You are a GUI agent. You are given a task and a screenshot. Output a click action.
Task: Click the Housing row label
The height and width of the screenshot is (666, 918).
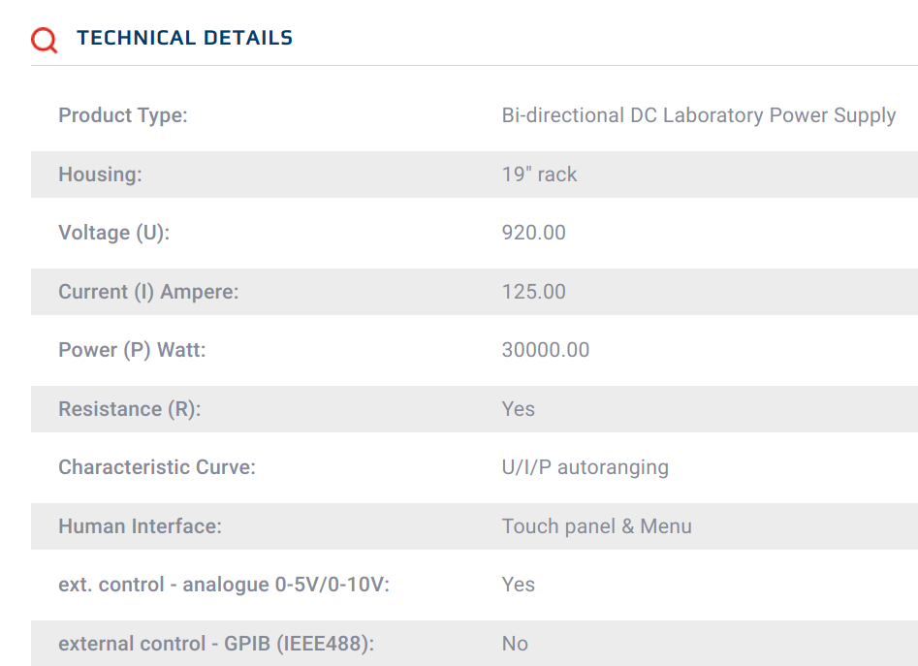click(100, 174)
